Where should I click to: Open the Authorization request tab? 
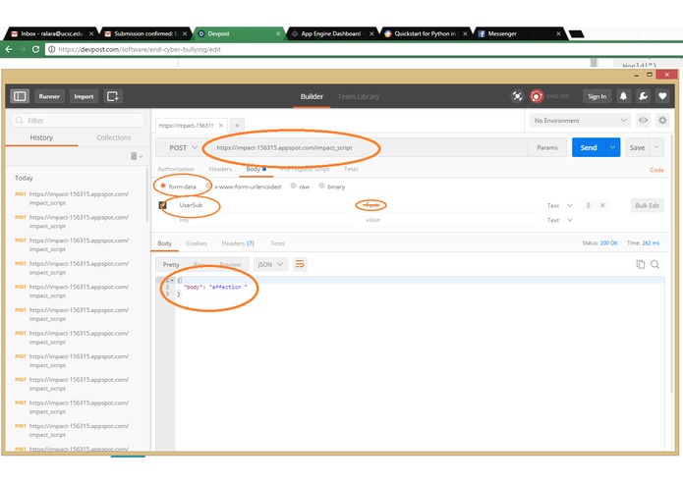[x=176, y=169]
